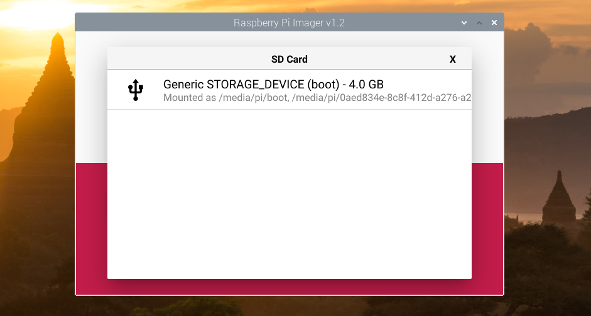Click the small pagoda on desktop wallpaper

point(559,197)
